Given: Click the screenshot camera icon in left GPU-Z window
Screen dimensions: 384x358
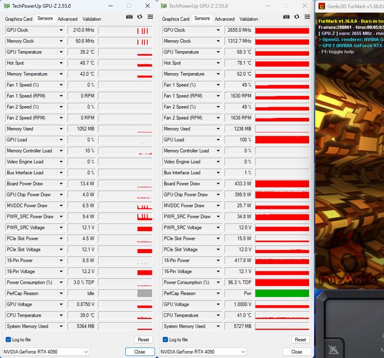Looking at the screenshot, I should (x=130, y=17).
